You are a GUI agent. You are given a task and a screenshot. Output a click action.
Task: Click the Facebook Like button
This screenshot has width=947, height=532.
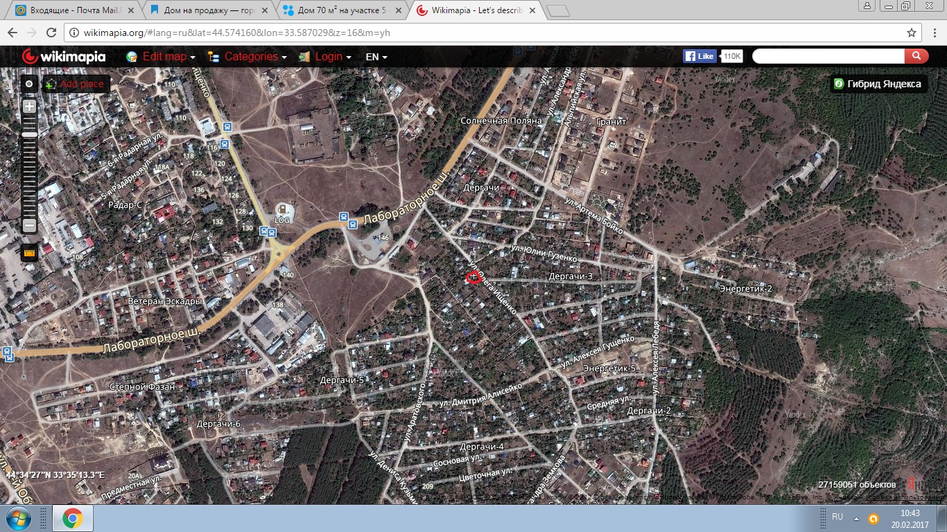coord(700,56)
